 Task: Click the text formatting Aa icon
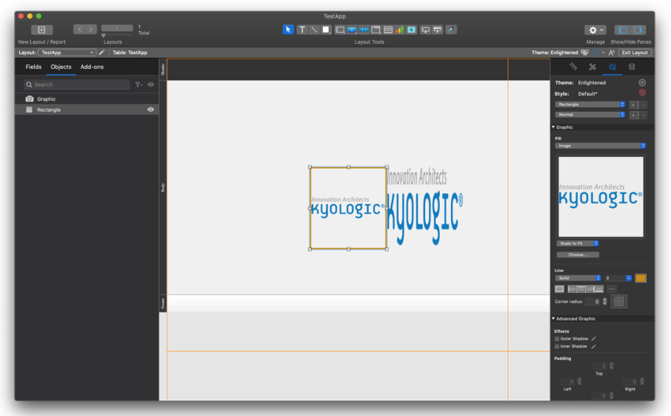tap(612, 52)
